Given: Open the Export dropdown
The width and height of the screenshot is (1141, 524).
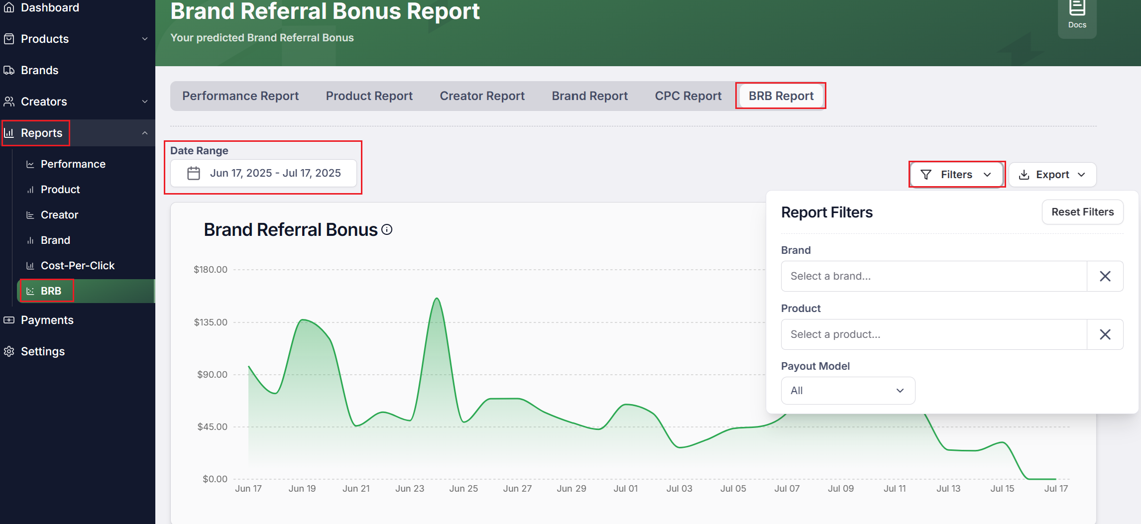Looking at the screenshot, I should pos(1052,175).
